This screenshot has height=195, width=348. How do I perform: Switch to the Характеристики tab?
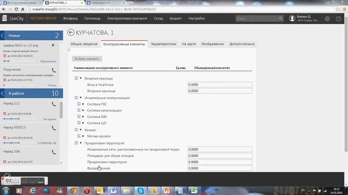[x=164, y=44]
